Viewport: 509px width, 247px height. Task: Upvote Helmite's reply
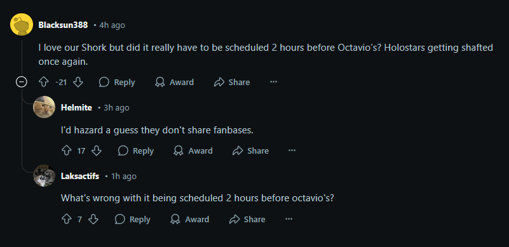tap(66, 150)
